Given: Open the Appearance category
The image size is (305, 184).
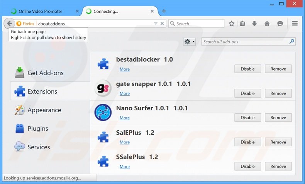Looking at the screenshot, I should [x=50, y=110].
